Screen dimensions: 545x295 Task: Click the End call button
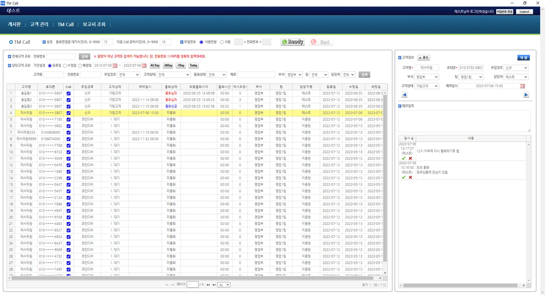pos(322,42)
